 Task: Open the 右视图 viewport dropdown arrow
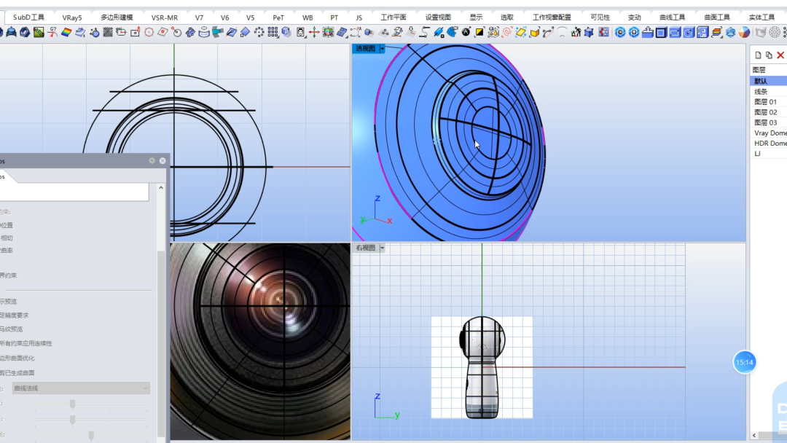(382, 248)
